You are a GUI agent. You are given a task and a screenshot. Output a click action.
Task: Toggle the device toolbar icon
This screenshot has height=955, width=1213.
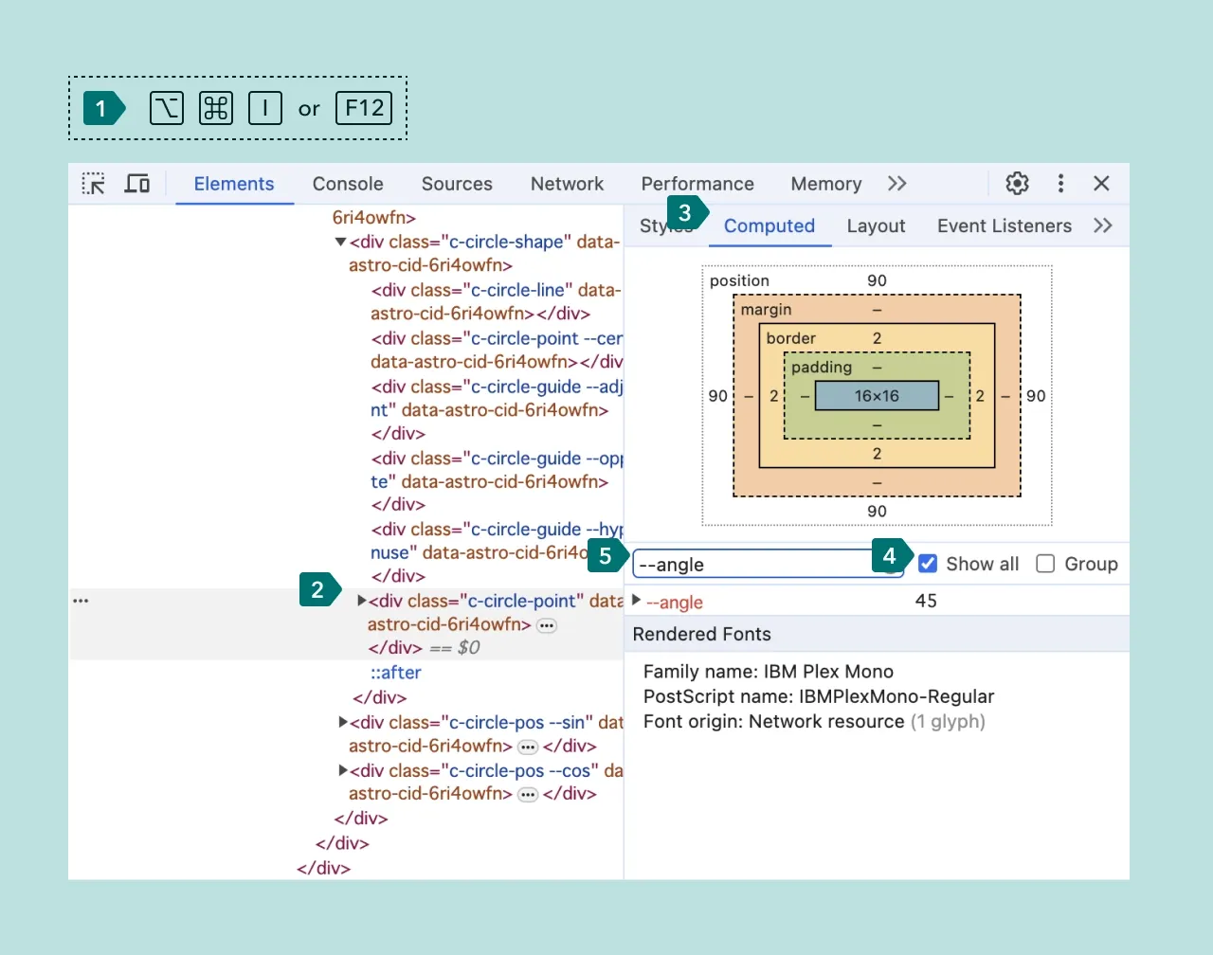tap(137, 184)
